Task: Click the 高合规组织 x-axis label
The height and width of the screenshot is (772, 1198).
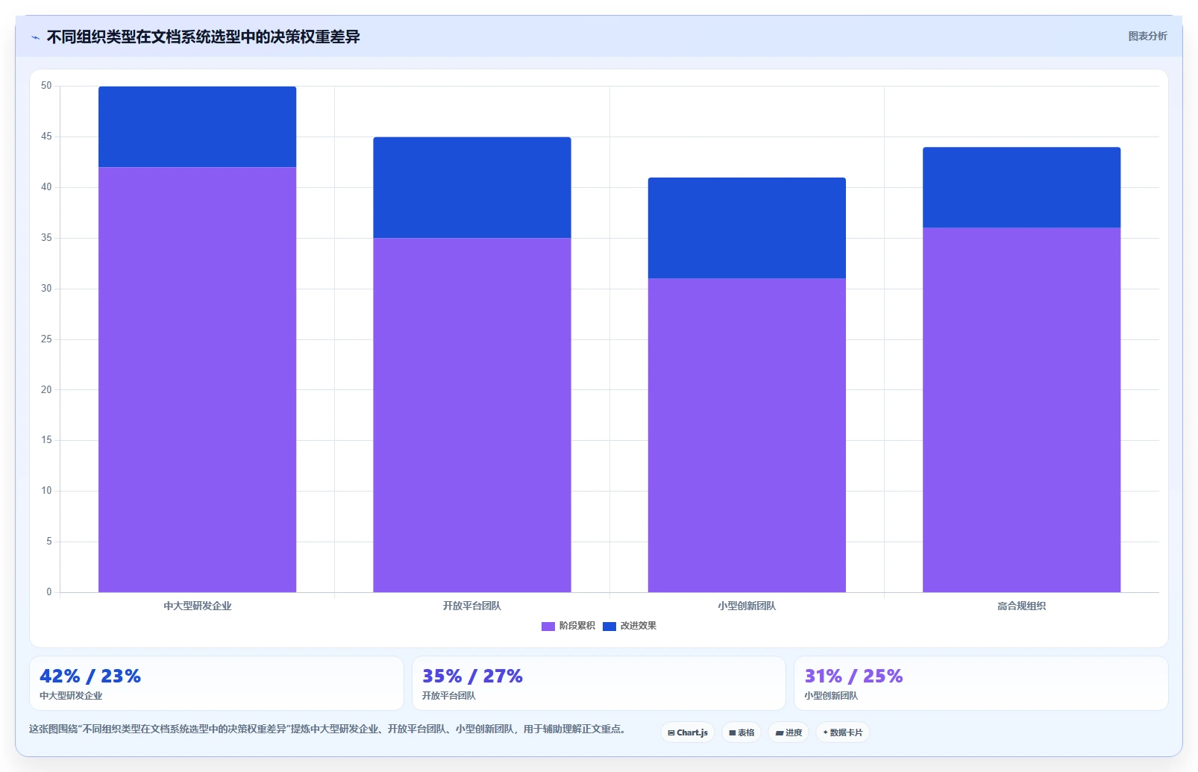Action: tap(1022, 606)
